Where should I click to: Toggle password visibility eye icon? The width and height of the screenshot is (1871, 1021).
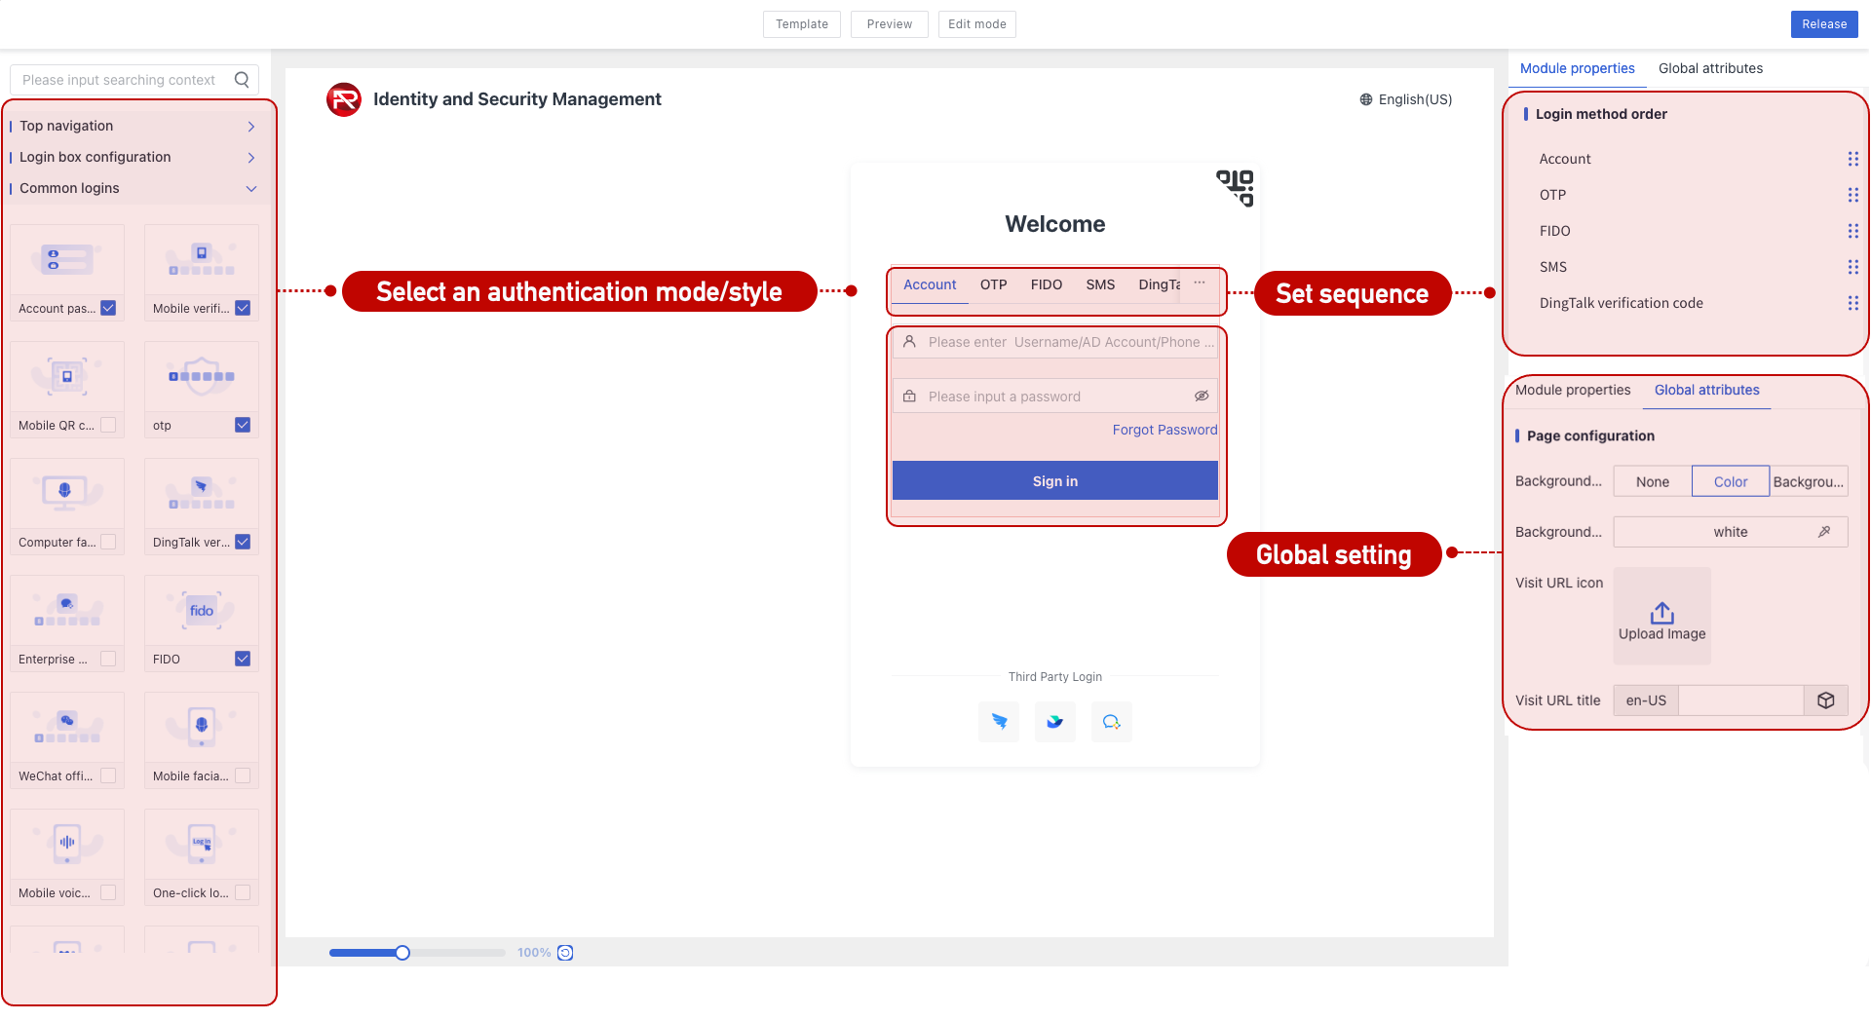tap(1202, 397)
